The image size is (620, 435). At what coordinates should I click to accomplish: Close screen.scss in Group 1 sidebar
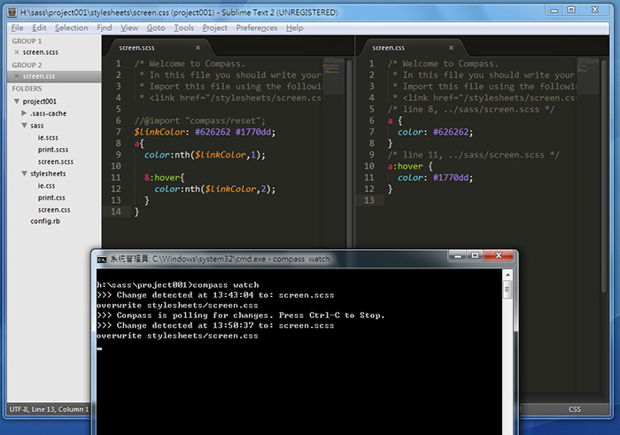click(17, 52)
